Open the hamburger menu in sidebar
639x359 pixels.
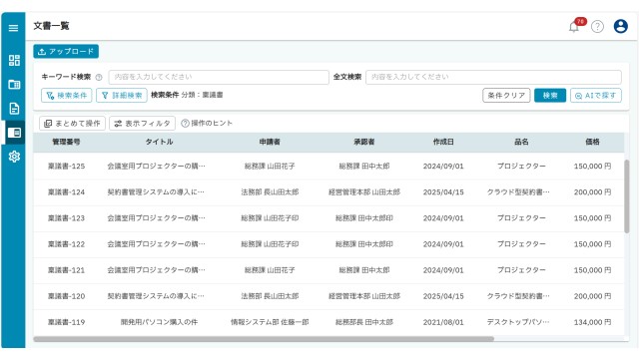tap(13, 28)
